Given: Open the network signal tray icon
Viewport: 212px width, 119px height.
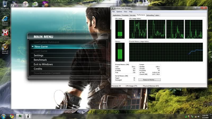Looking at the screenshot, I should [195, 117].
